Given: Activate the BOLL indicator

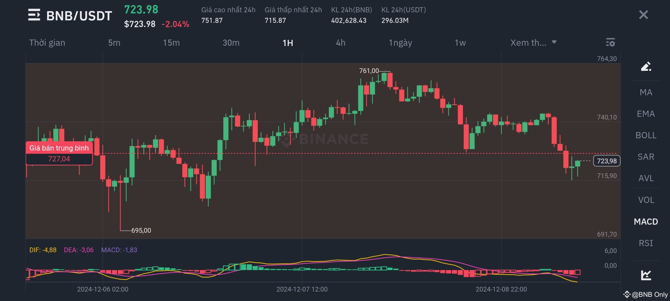Looking at the screenshot, I should tap(646, 135).
